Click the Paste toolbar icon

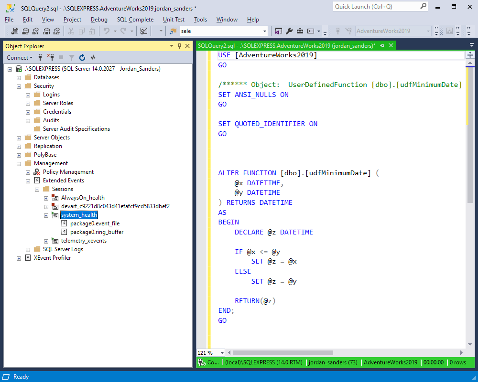point(92,31)
